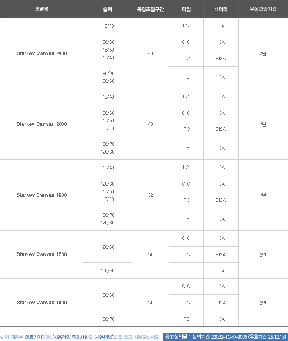Select the 출력 column header

coord(108,9)
